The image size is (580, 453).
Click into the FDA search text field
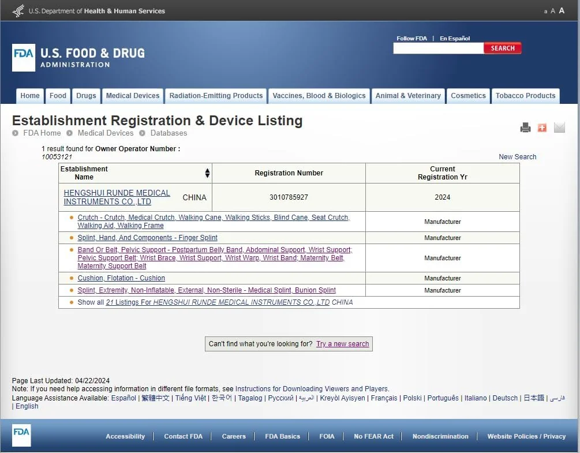coord(438,48)
